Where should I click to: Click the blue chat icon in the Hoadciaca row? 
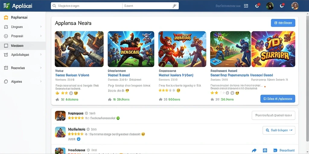point(276,150)
